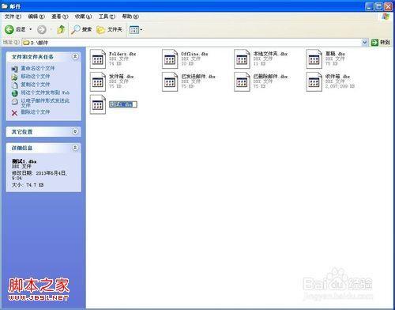Click the copy file task icon

tap(15, 85)
